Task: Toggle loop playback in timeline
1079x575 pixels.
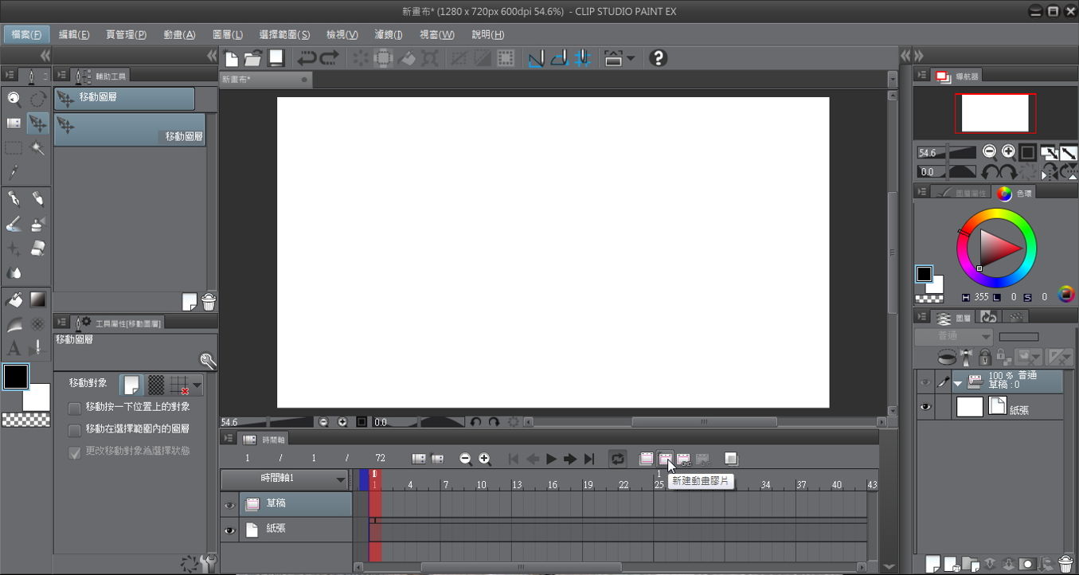Action: coord(617,459)
